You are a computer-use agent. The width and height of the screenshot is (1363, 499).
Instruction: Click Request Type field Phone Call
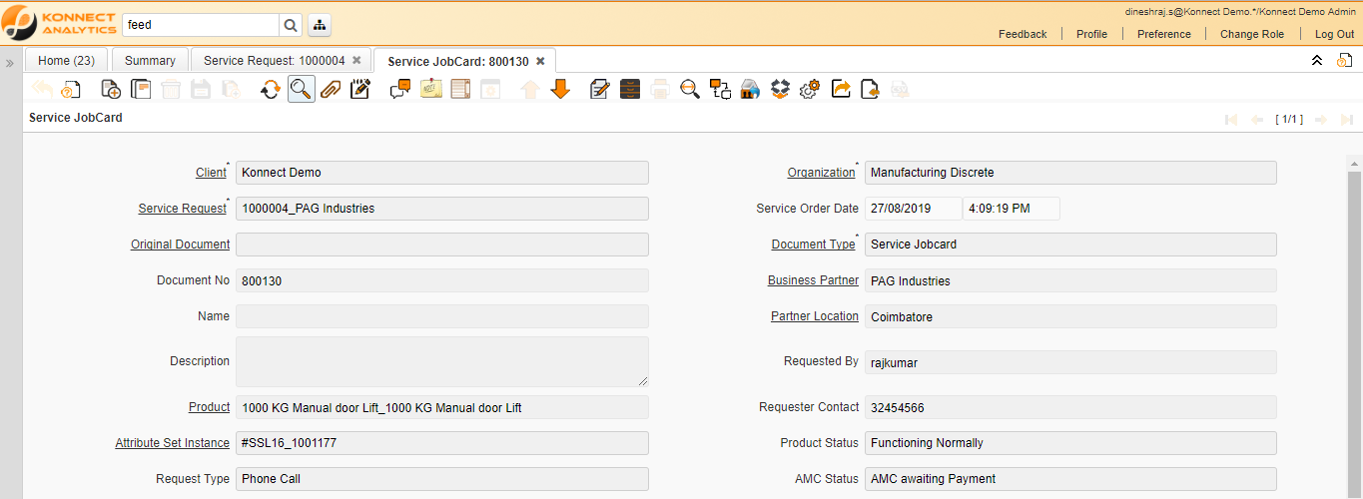click(x=442, y=479)
